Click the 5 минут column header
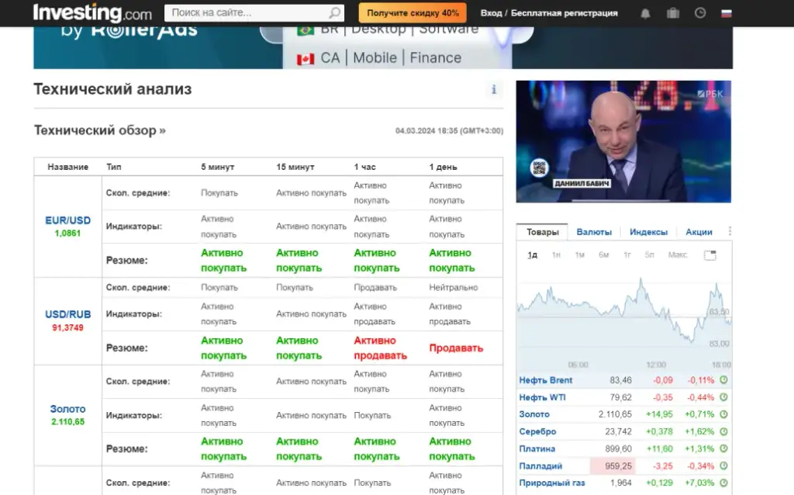 pos(217,167)
